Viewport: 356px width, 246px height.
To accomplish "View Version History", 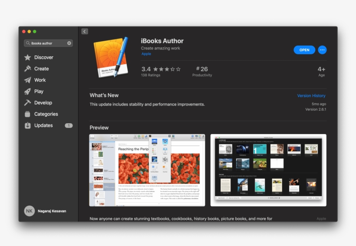I will [311, 96].
